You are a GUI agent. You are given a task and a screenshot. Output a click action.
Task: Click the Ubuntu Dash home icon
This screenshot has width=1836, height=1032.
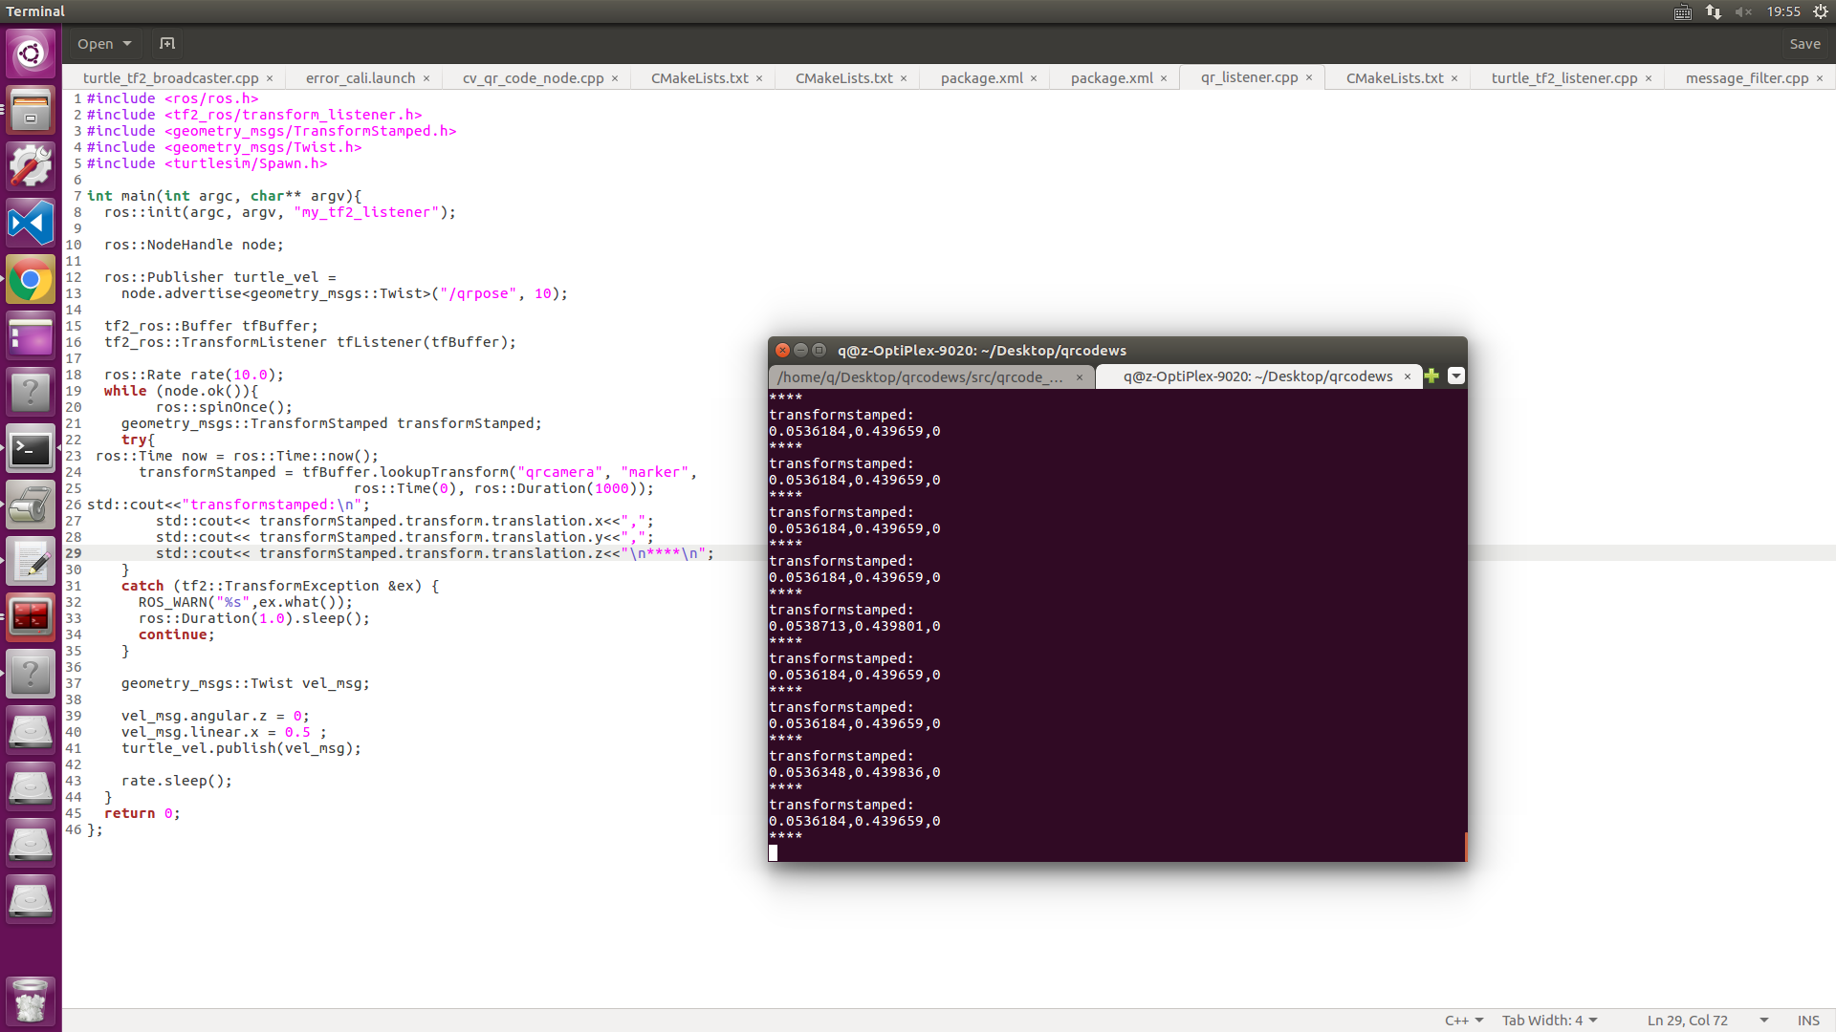pyautogui.click(x=31, y=54)
